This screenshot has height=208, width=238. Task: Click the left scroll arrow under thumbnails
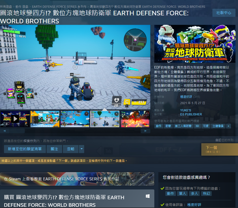(5, 131)
